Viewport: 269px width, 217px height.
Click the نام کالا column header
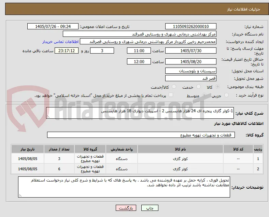pyautogui.click(x=180, y=149)
